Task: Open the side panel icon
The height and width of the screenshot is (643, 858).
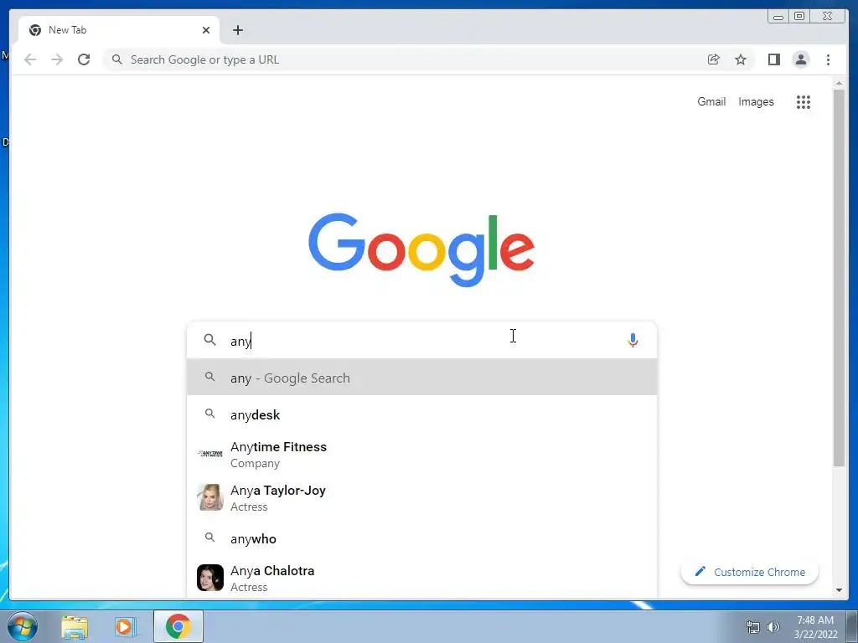Action: [x=773, y=59]
